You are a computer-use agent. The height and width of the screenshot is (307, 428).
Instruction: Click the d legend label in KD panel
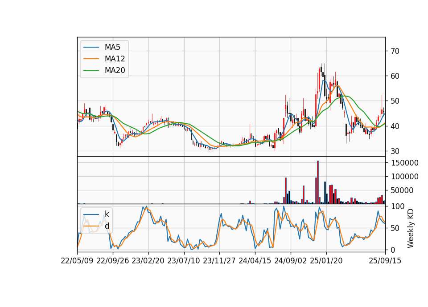click(x=107, y=226)
